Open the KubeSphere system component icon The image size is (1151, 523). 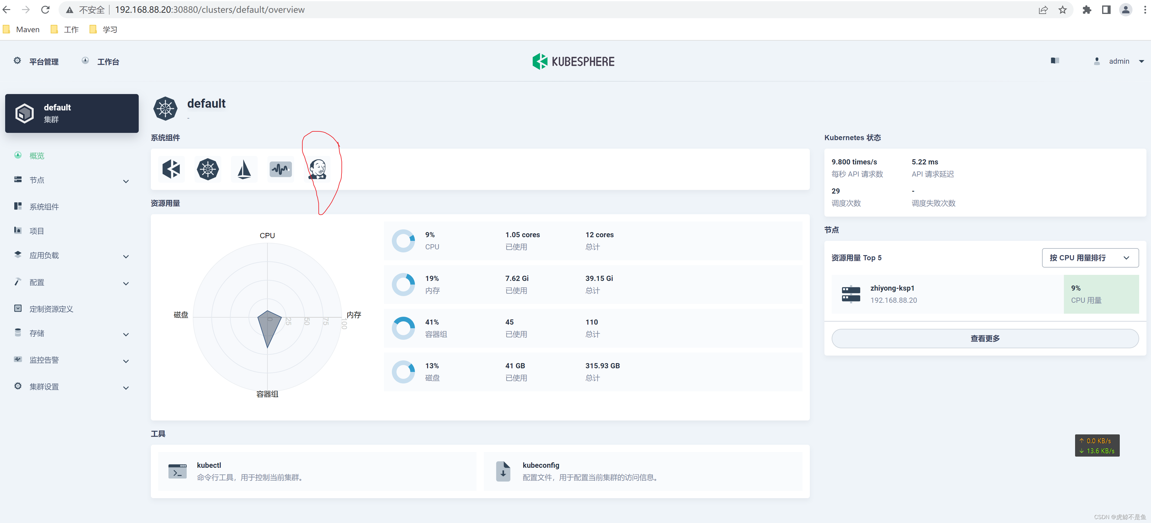coord(171,169)
